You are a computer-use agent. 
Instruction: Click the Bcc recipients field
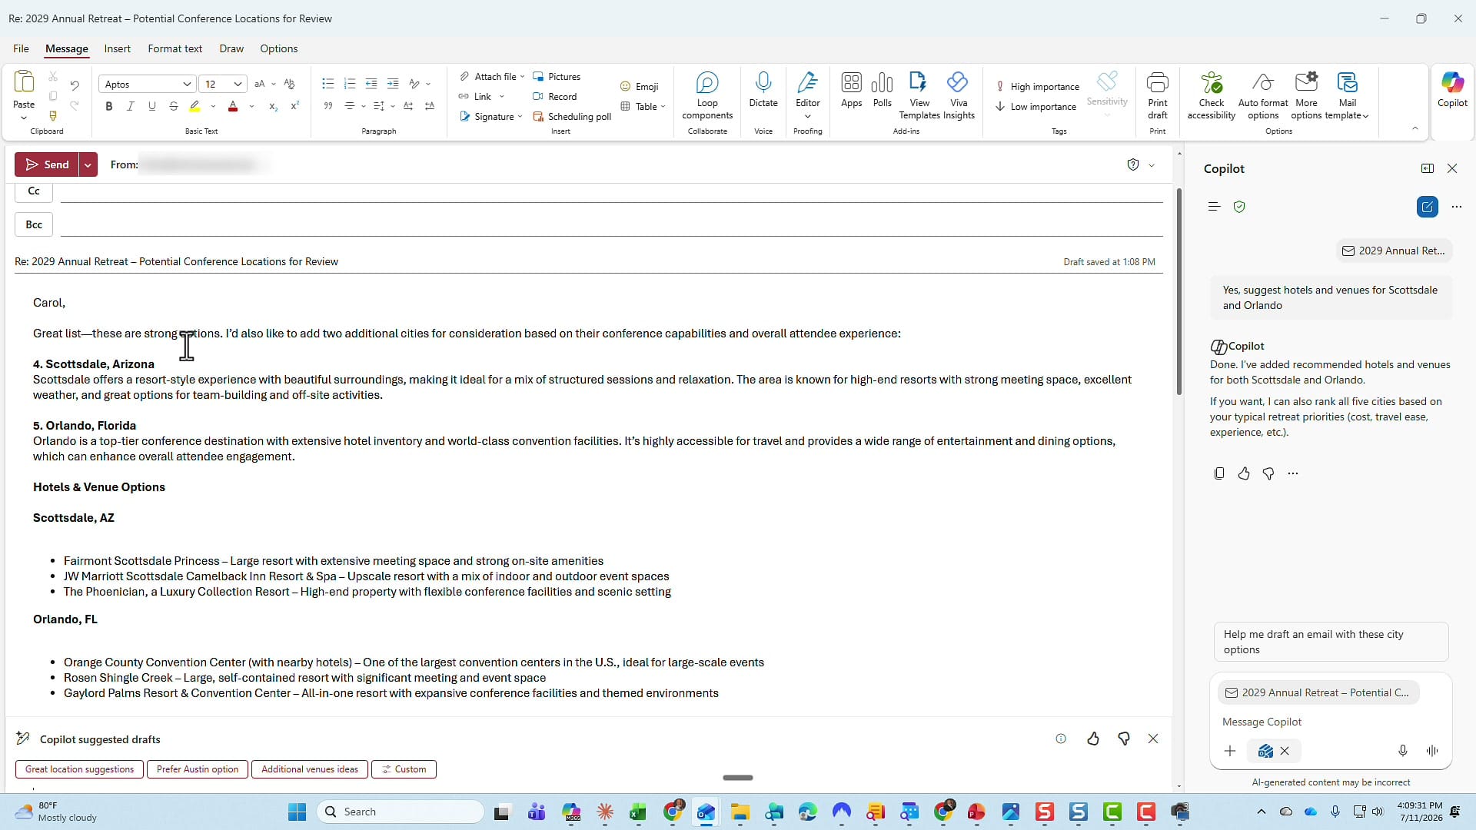point(611,224)
